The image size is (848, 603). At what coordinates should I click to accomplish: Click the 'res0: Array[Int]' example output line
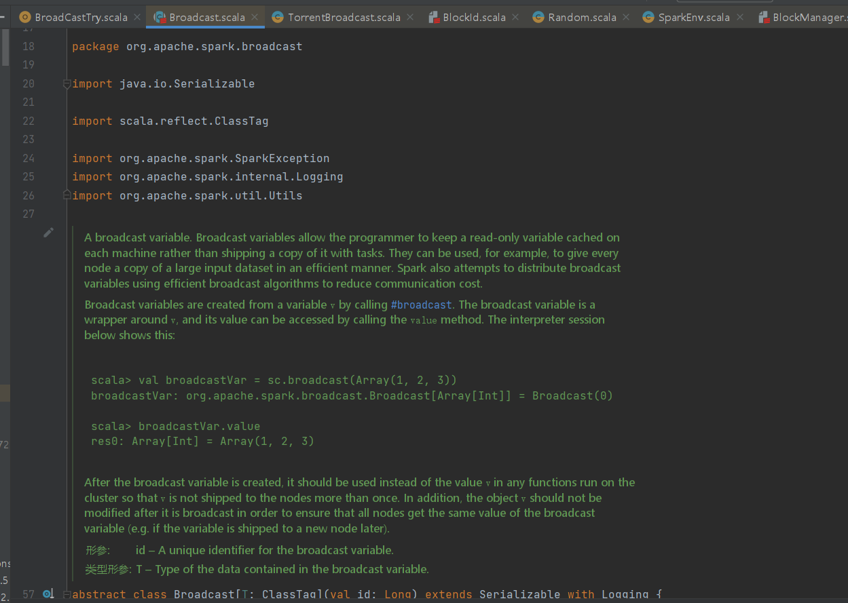click(x=203, y=442)
